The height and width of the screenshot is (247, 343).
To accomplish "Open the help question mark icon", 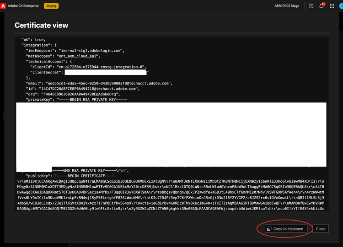I will [311, 6].
